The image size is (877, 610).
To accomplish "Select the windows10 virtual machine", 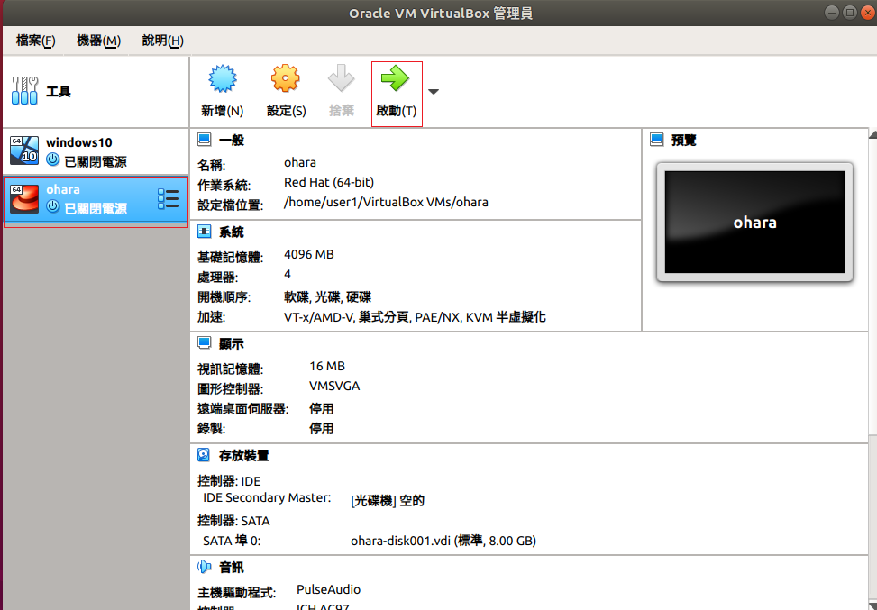I will [96, 151].
